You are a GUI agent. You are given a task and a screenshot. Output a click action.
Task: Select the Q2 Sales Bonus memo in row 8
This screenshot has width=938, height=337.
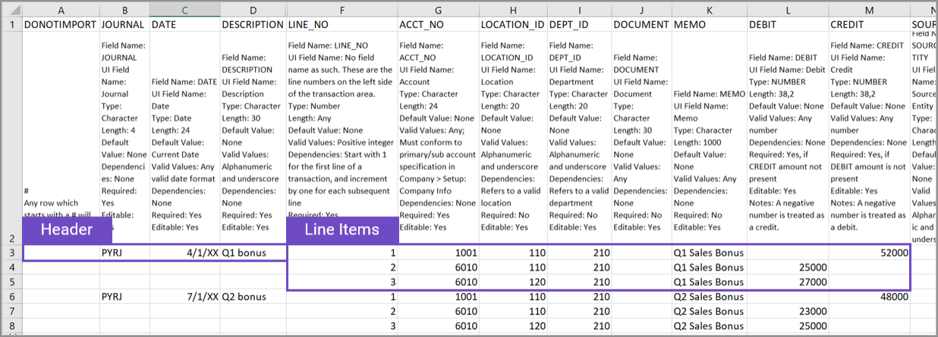[x=709, y=326]
